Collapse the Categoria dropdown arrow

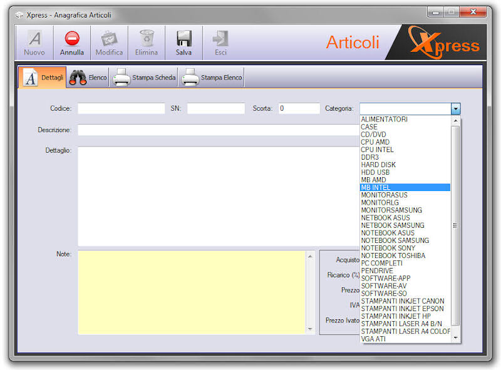coord(455,108)
